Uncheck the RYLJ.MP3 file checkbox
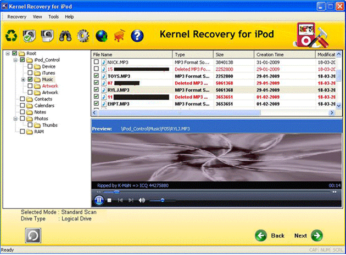This screenshot has width=346, height=255. (x=96, y=90)
